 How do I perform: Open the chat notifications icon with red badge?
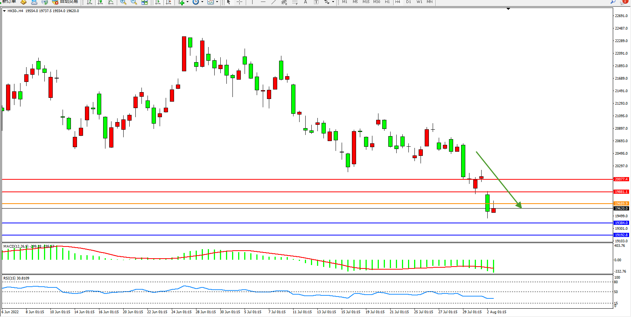coord(623,2)
